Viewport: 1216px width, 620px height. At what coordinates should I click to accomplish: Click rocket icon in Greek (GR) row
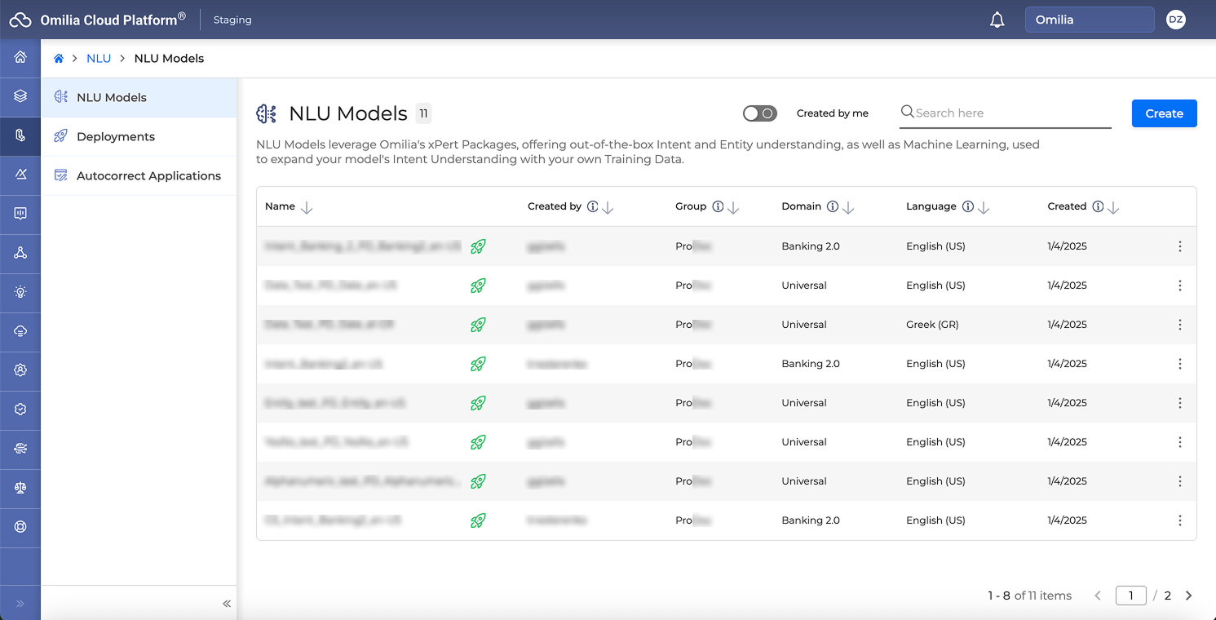tap(478, 325)
